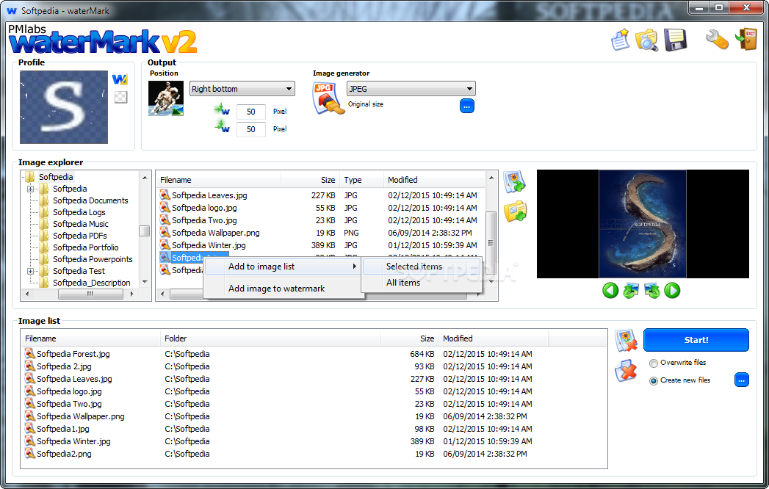Open the Right bottom position dropdown
The image size is (769, 489).
242,89
